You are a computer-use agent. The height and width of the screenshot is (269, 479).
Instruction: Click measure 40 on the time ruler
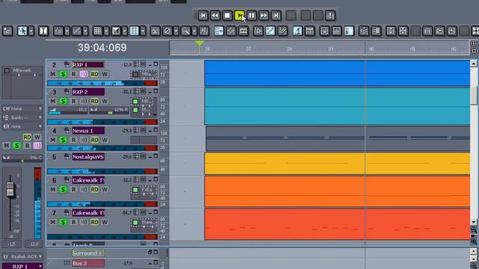tap(371, 49)
